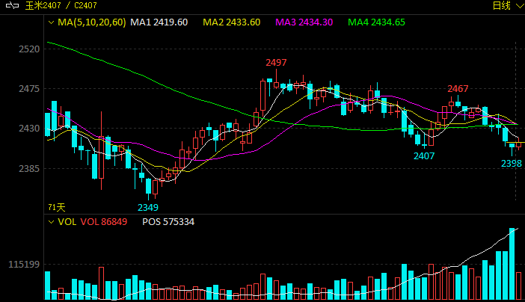Open the 日线 period dropdown
The height and width of the screenshot is (302, 525).
507,5
